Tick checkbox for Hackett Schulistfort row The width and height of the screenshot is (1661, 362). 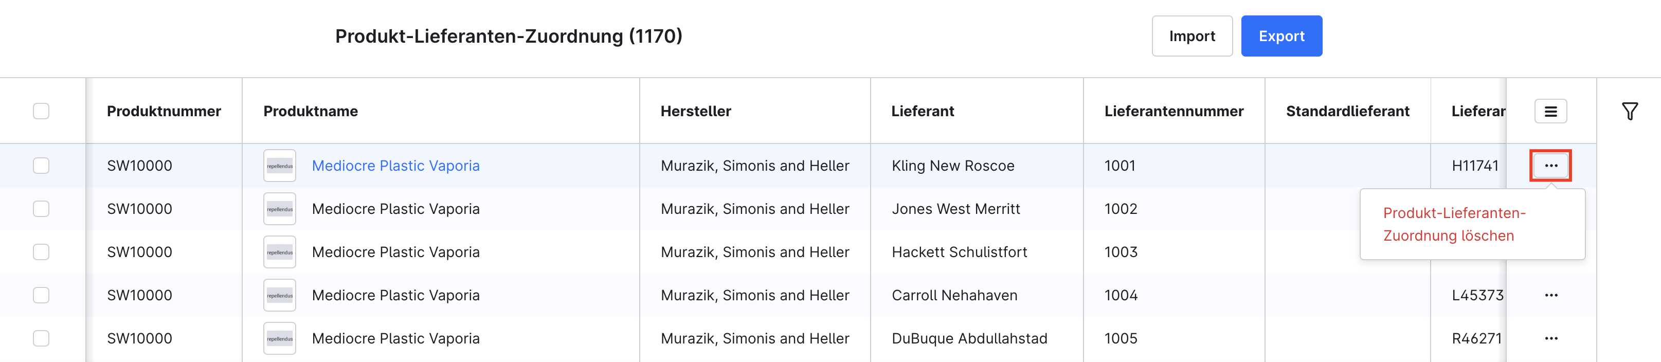pyautogui.click(x=41, y=252)
